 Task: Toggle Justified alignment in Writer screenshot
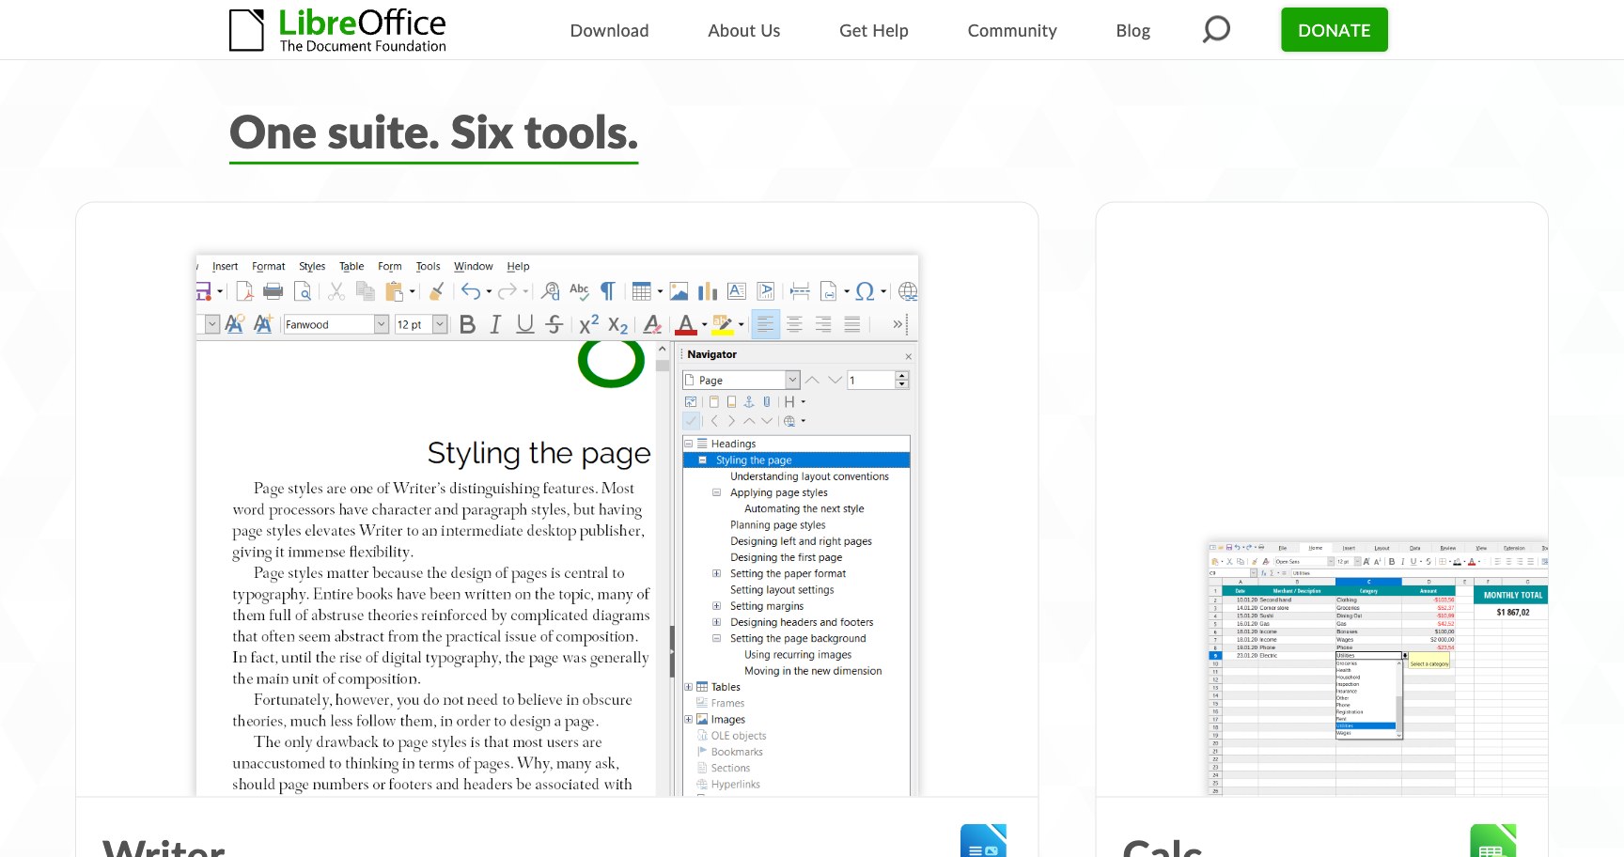[852, 324]
